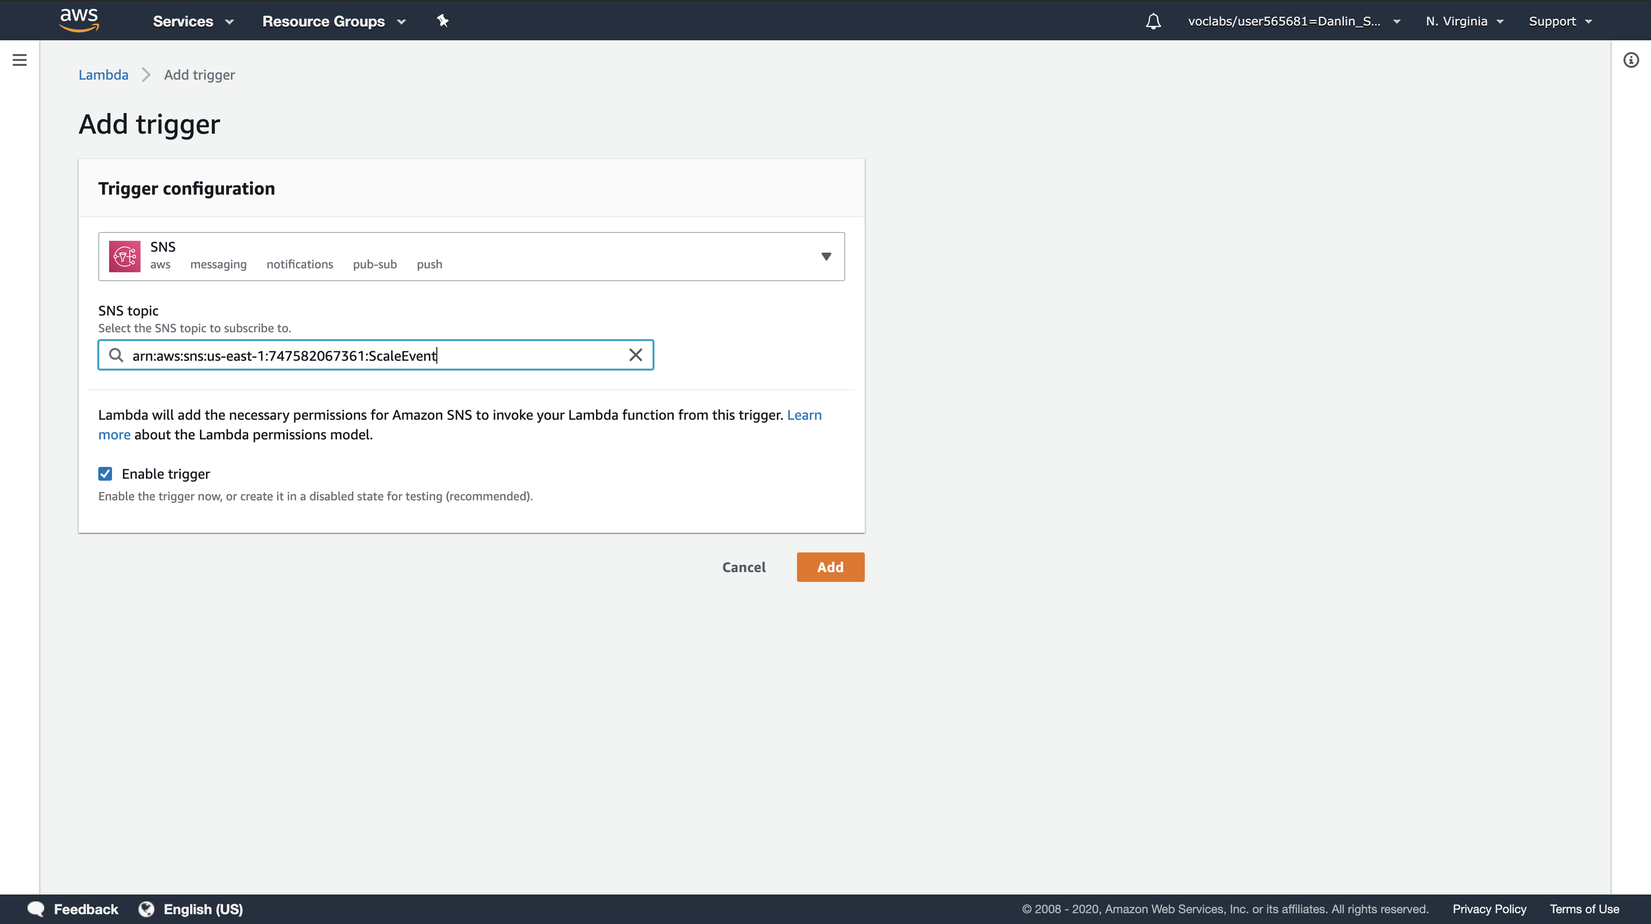This screenshot has width=1651, height=924.
Task: Open the N. Virginia region selector
Action: (x=1464, y=21)
